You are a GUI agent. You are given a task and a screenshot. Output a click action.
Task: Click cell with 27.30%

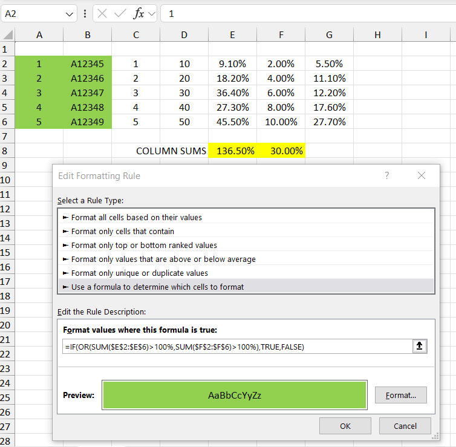pyautogui.click(x=233, y=107)
